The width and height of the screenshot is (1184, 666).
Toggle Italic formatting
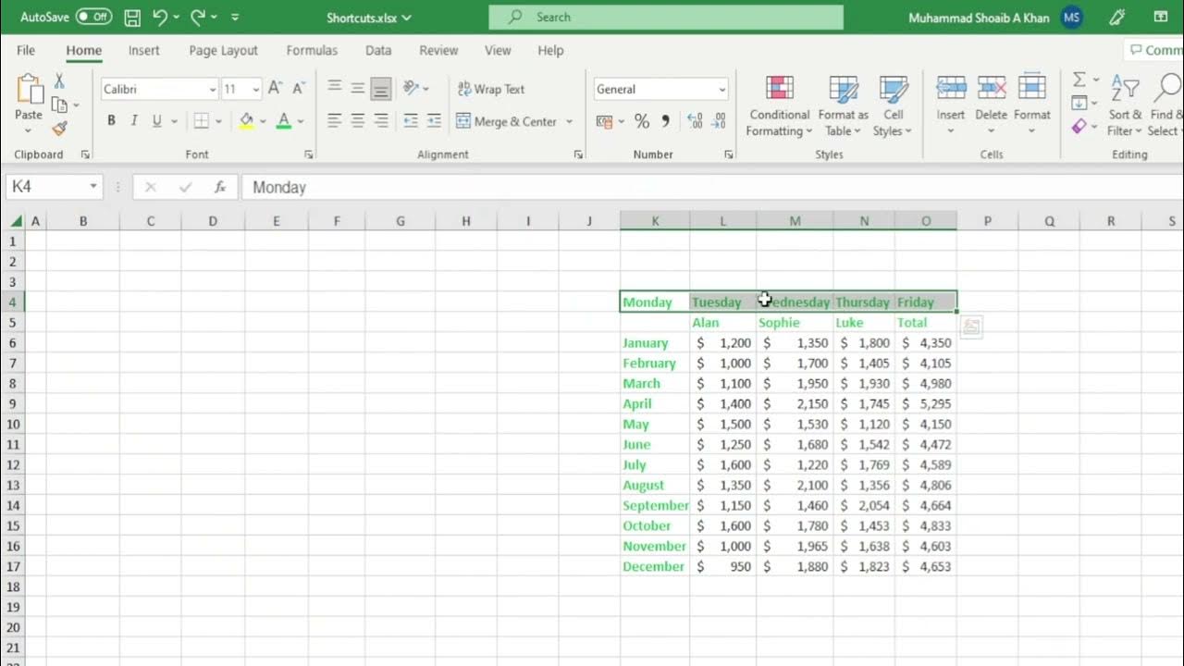(134, 121)
